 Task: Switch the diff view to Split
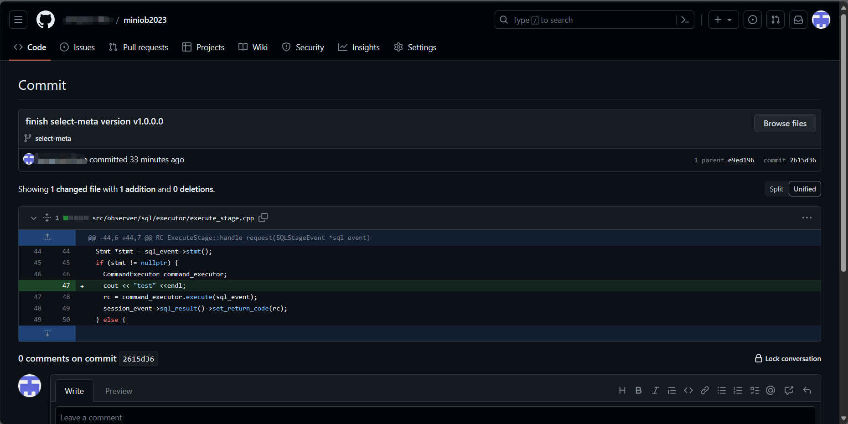[x=776, y=189]
